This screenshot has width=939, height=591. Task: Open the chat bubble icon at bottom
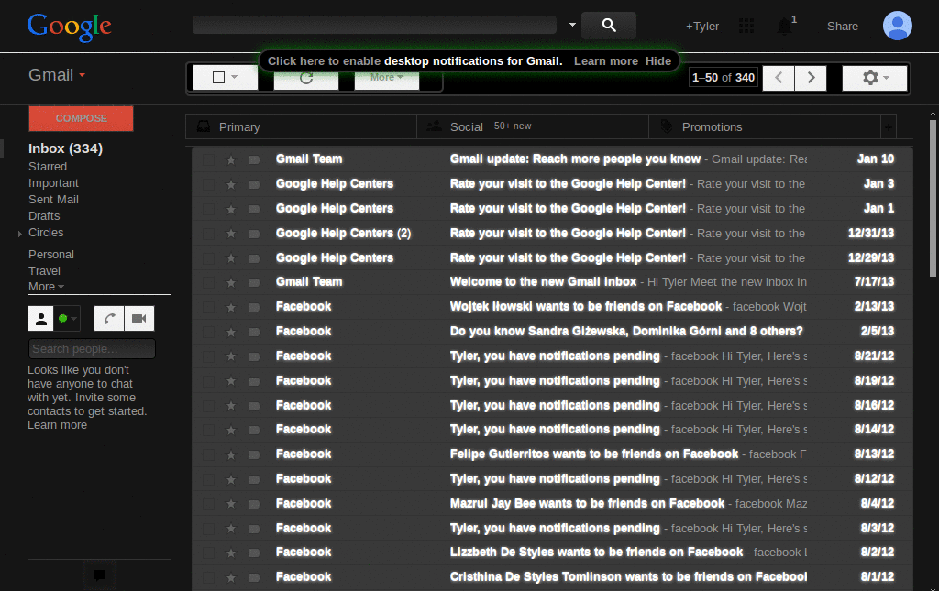(99, 575)
